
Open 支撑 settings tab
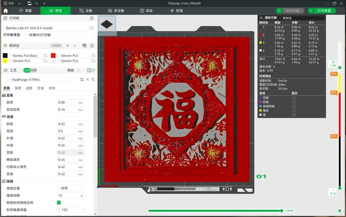[40, 88]
